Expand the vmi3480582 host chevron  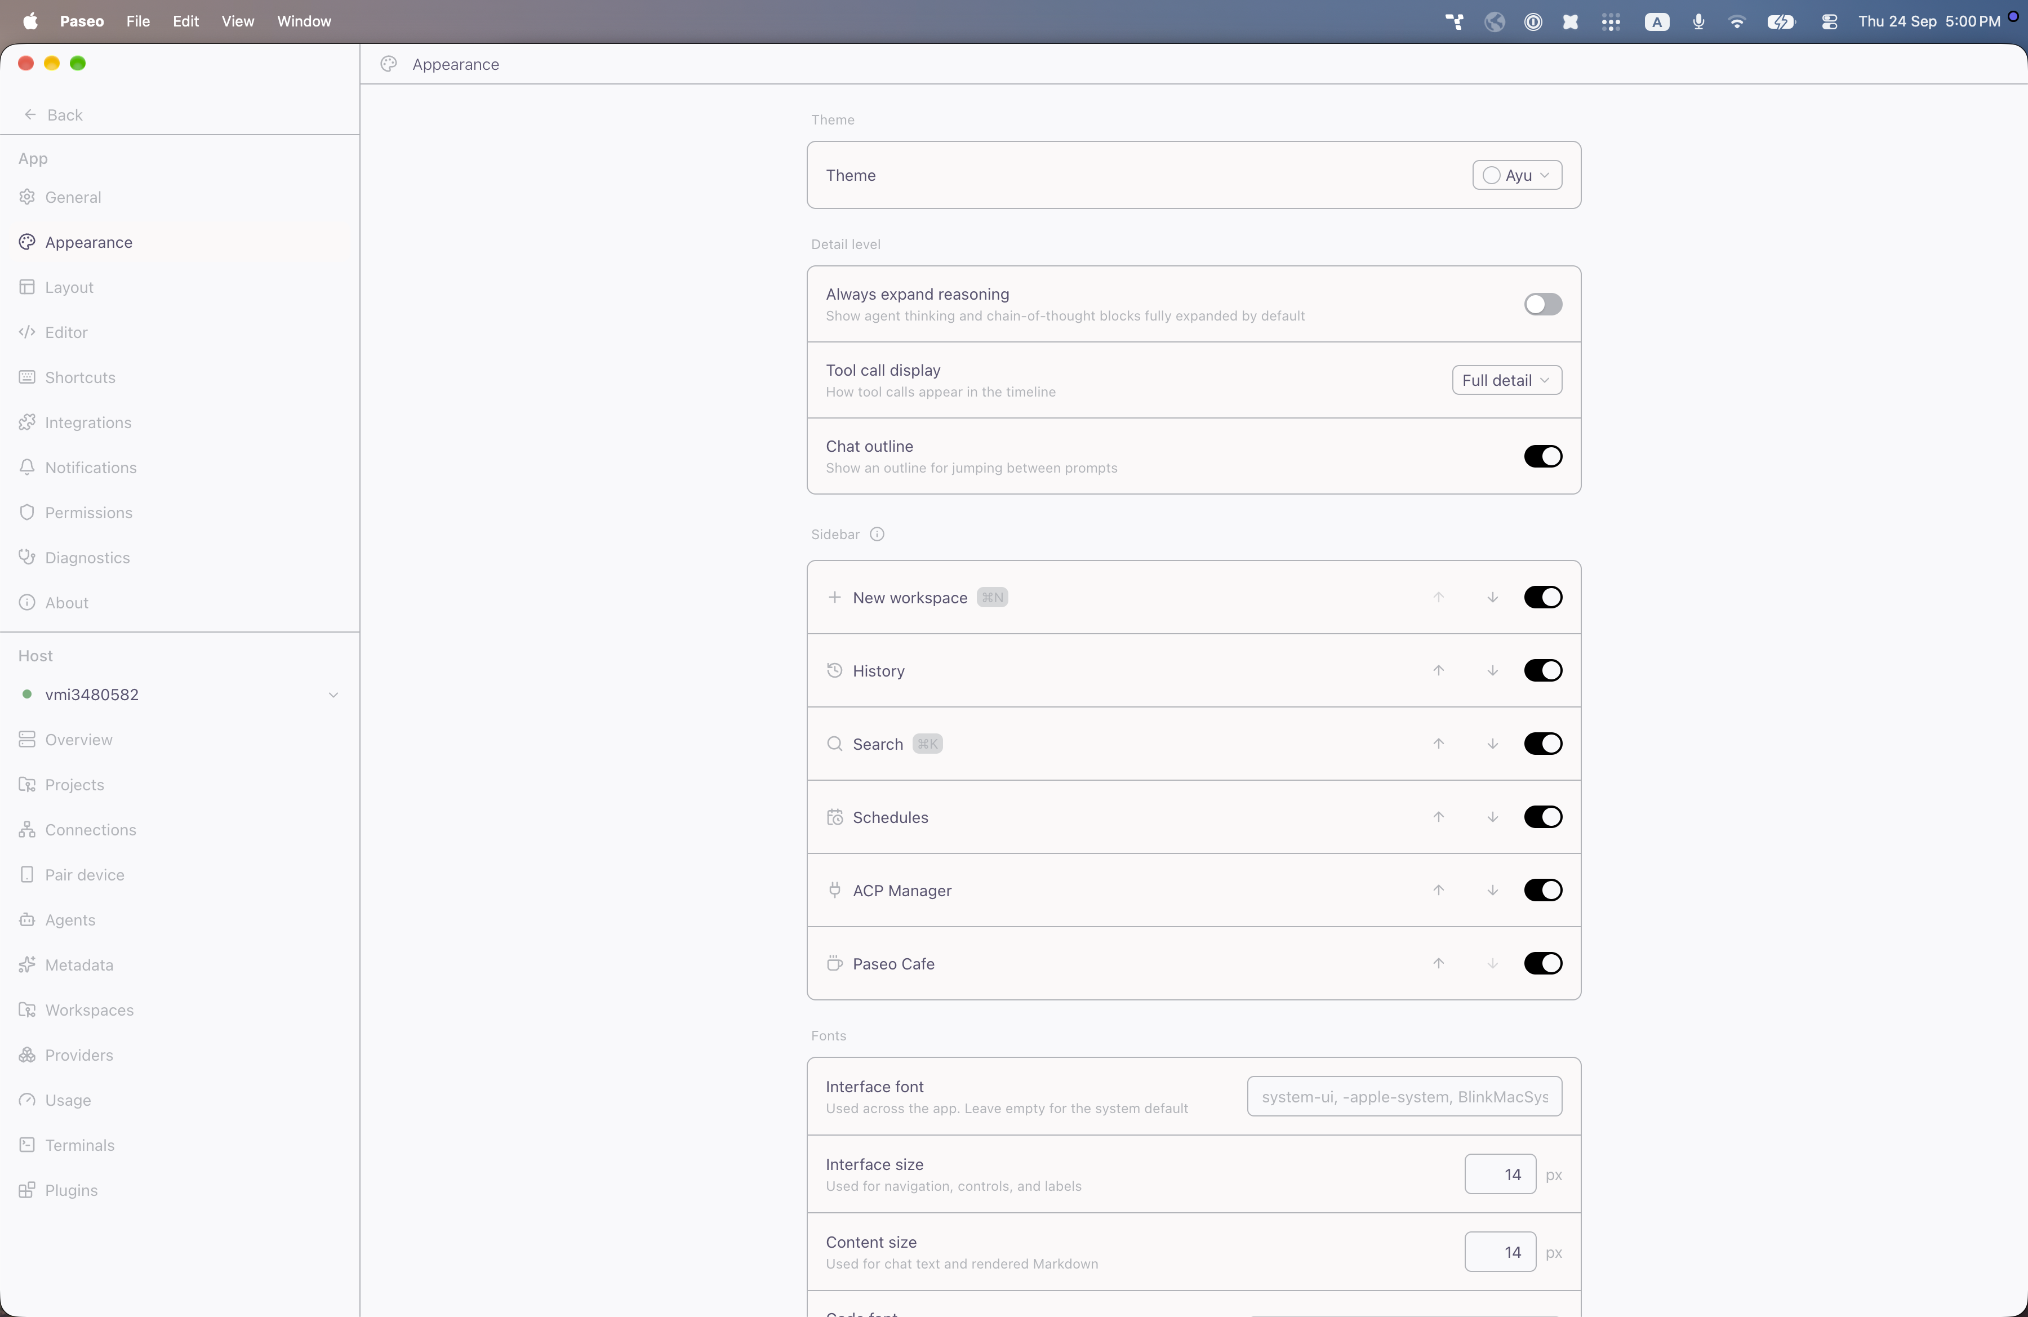pyautogui.click(x=333, y=695)
